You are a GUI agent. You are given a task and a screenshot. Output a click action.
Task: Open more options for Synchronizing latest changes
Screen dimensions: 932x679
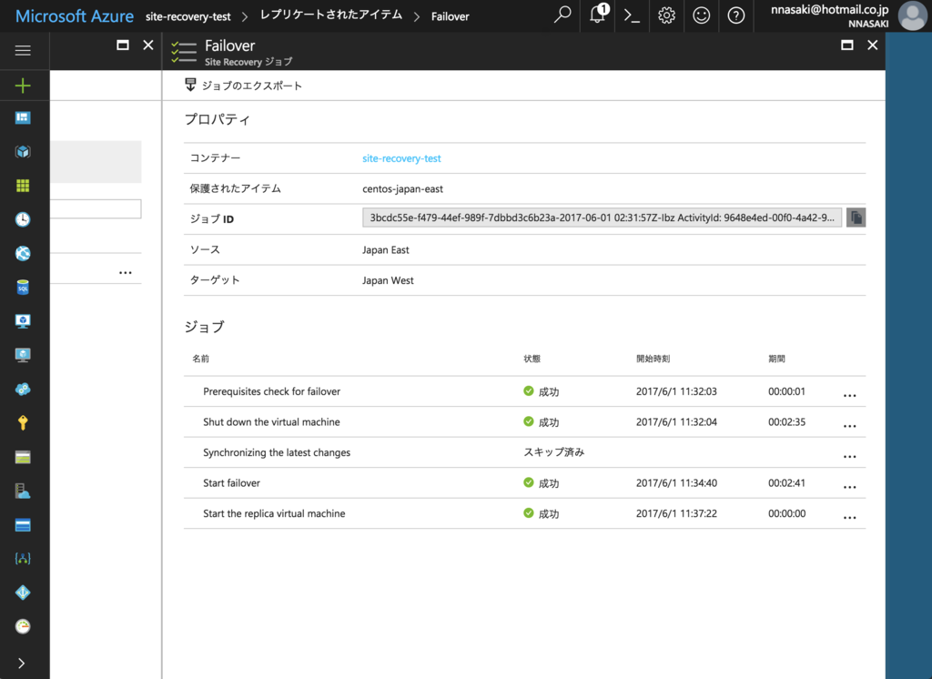[850, 457]
